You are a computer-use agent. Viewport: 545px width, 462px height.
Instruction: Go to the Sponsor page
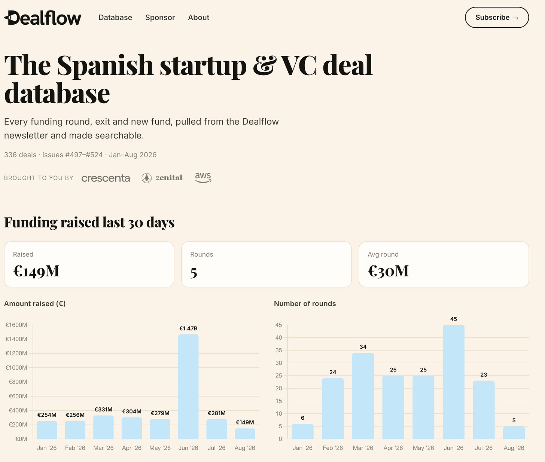pyautogui.click(x=160, y=18)
